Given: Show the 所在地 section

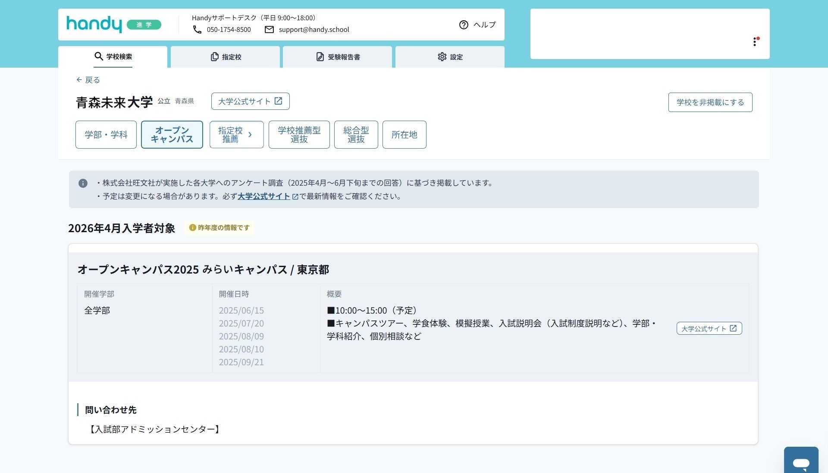Looking at the screenshot, I should tap(404, 135).
